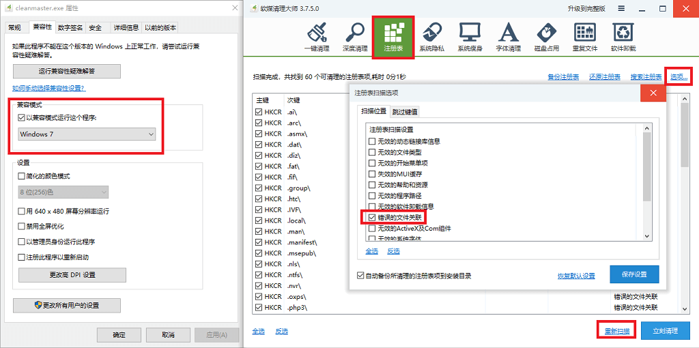699x348 pixels.
Task: Enable 禁用全屏优化 checkbox
Action: 21,227
